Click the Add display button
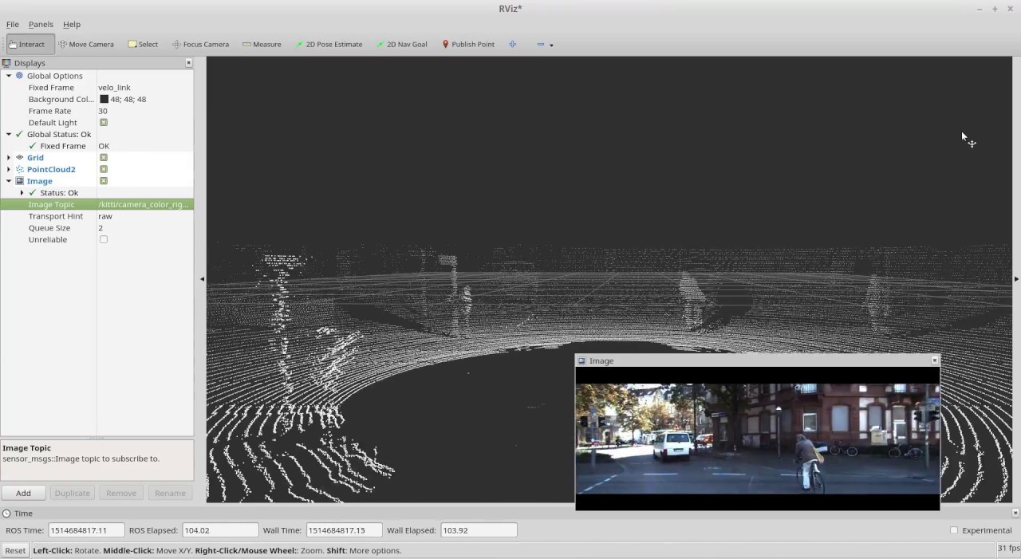 (x=23, y=493)
